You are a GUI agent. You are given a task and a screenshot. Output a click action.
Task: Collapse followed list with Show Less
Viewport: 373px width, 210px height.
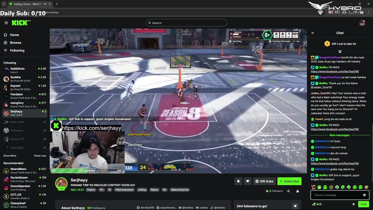tap(40, 156)
